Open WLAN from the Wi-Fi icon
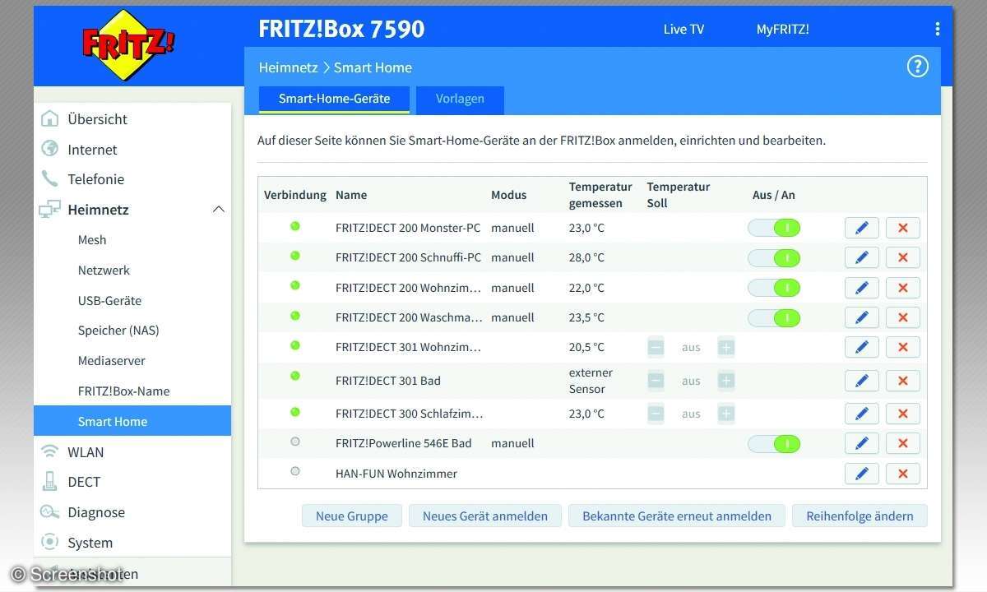 click(50, 451)
